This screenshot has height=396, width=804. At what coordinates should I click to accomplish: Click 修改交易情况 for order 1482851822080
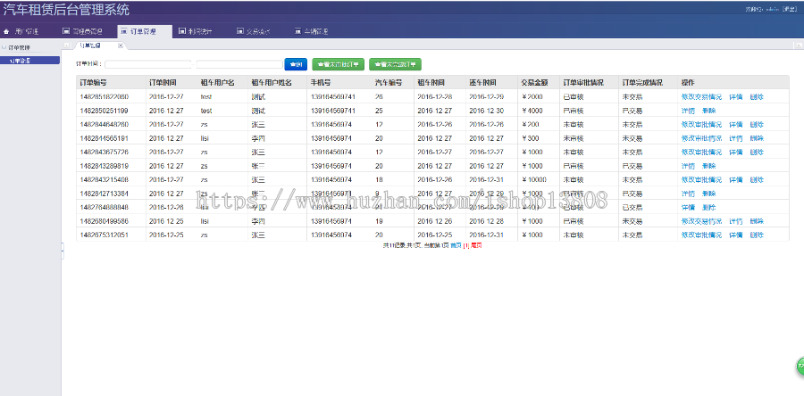pos(701,96)
